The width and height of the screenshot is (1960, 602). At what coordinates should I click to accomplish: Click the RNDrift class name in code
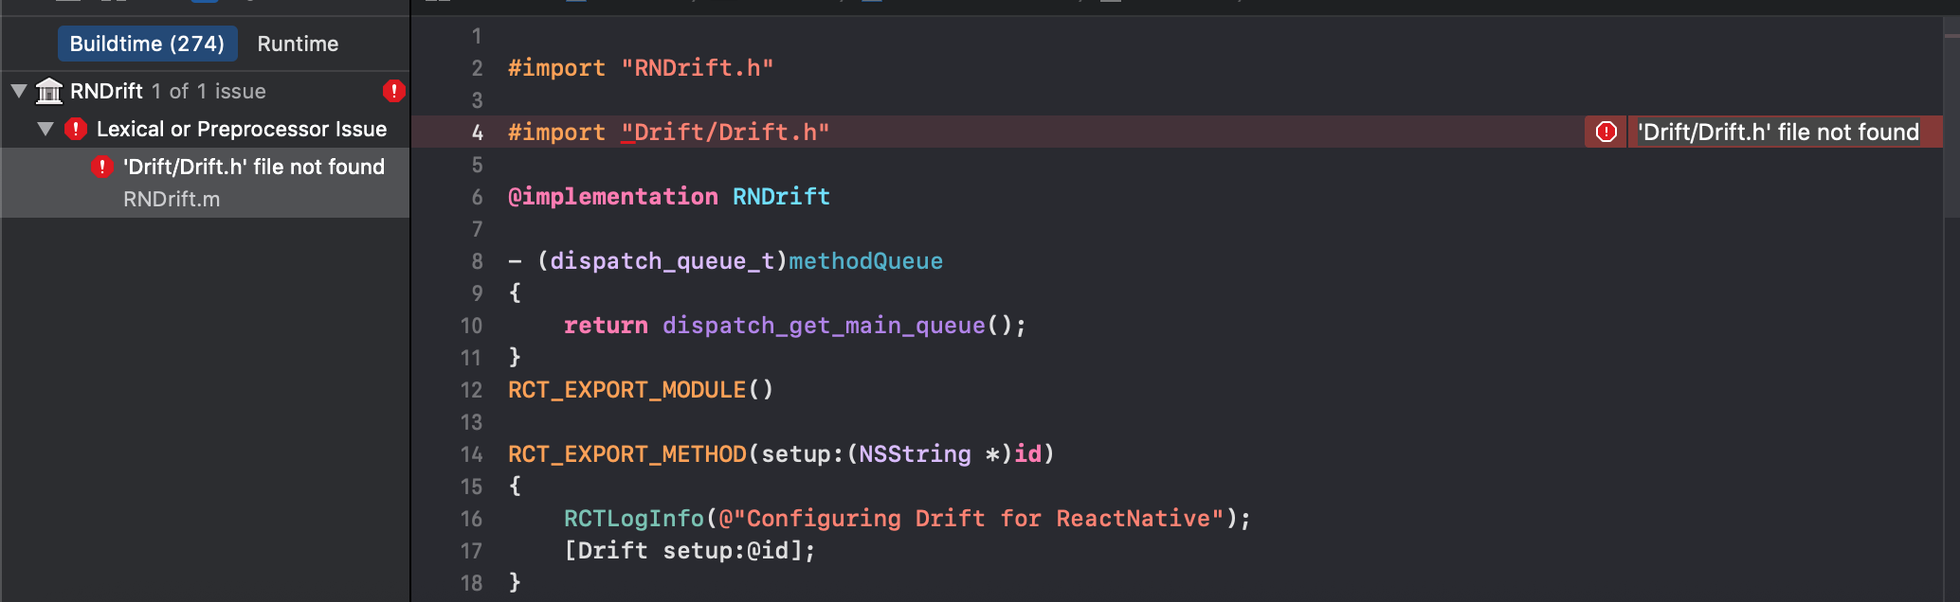(x=781, y=197)
